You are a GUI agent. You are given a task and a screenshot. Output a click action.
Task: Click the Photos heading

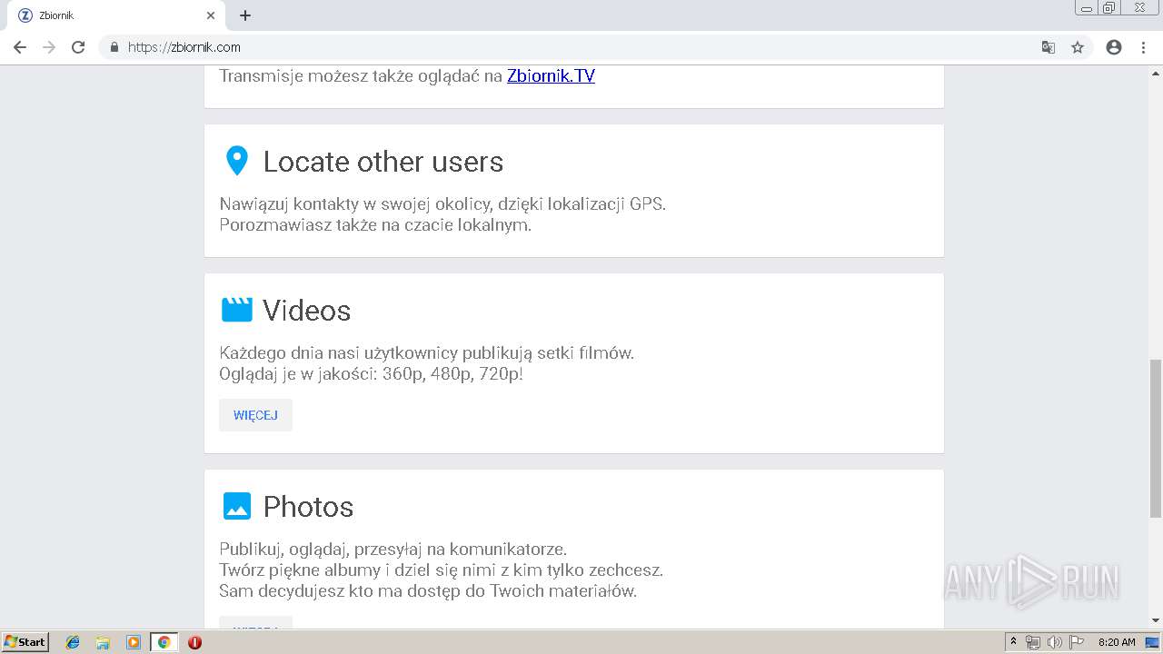[x=308, y=507]
